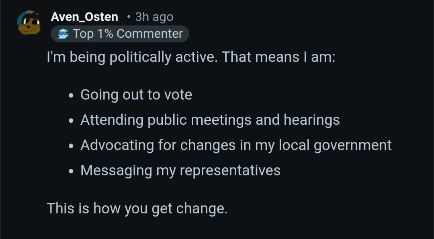Open the Top 1% Commenter label text
This screenshot has height=239, width=434.
128,34
